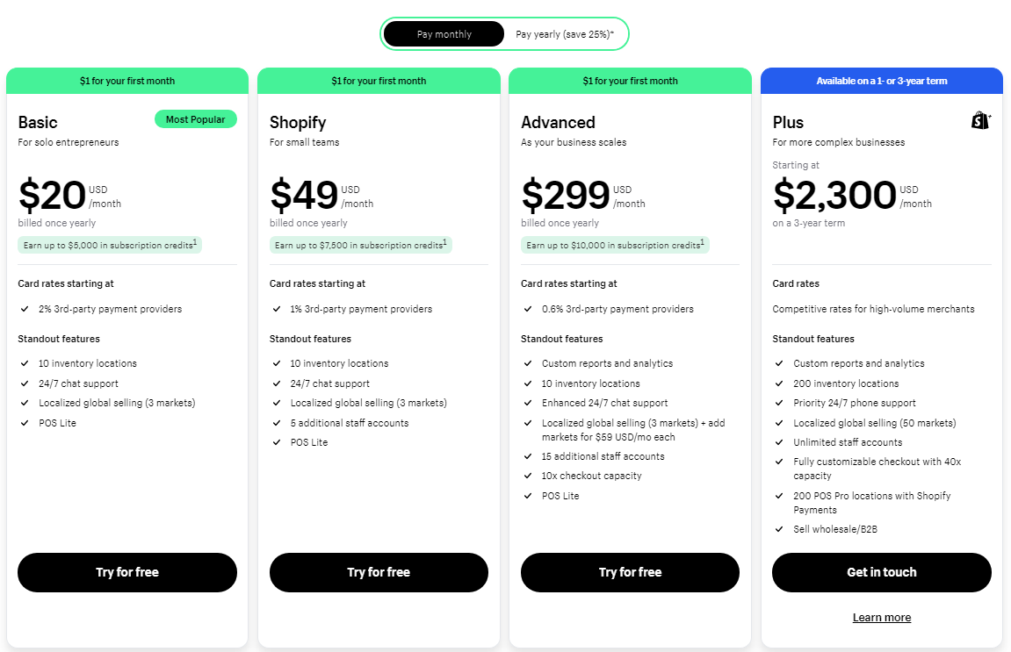
Task: Click the Shopify Plus bag icon
Action: [979, 120]
